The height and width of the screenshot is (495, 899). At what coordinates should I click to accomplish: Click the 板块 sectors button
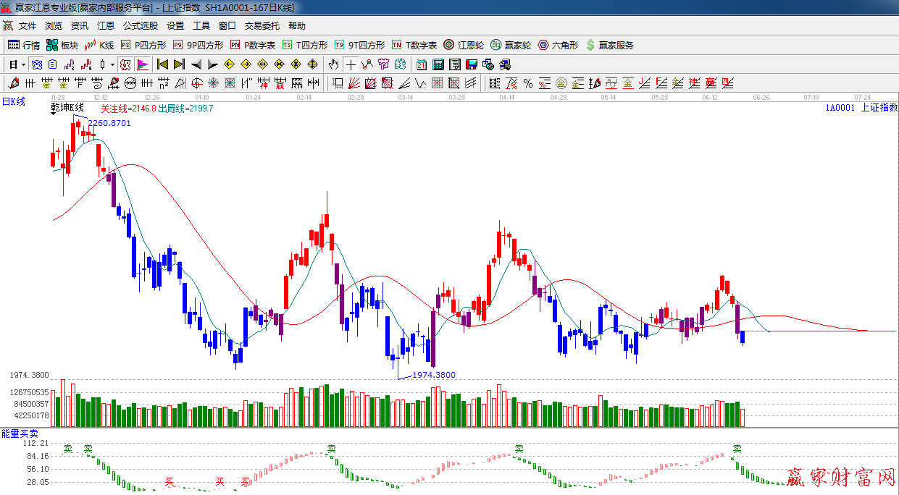62,45
